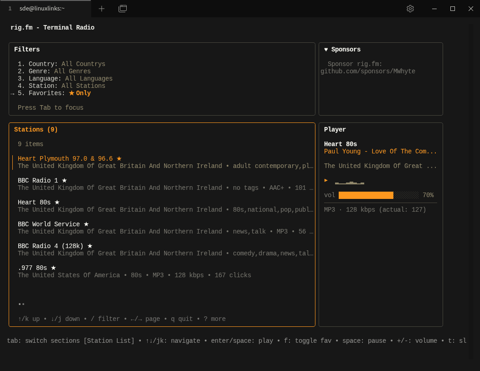
Task: Open the github.com/sponsors/MWhyte link
Action: pos(368,71)
